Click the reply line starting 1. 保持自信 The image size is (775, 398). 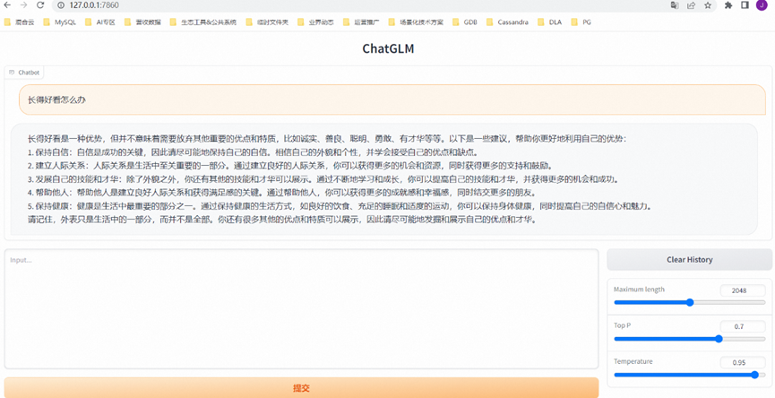(253, 152)
